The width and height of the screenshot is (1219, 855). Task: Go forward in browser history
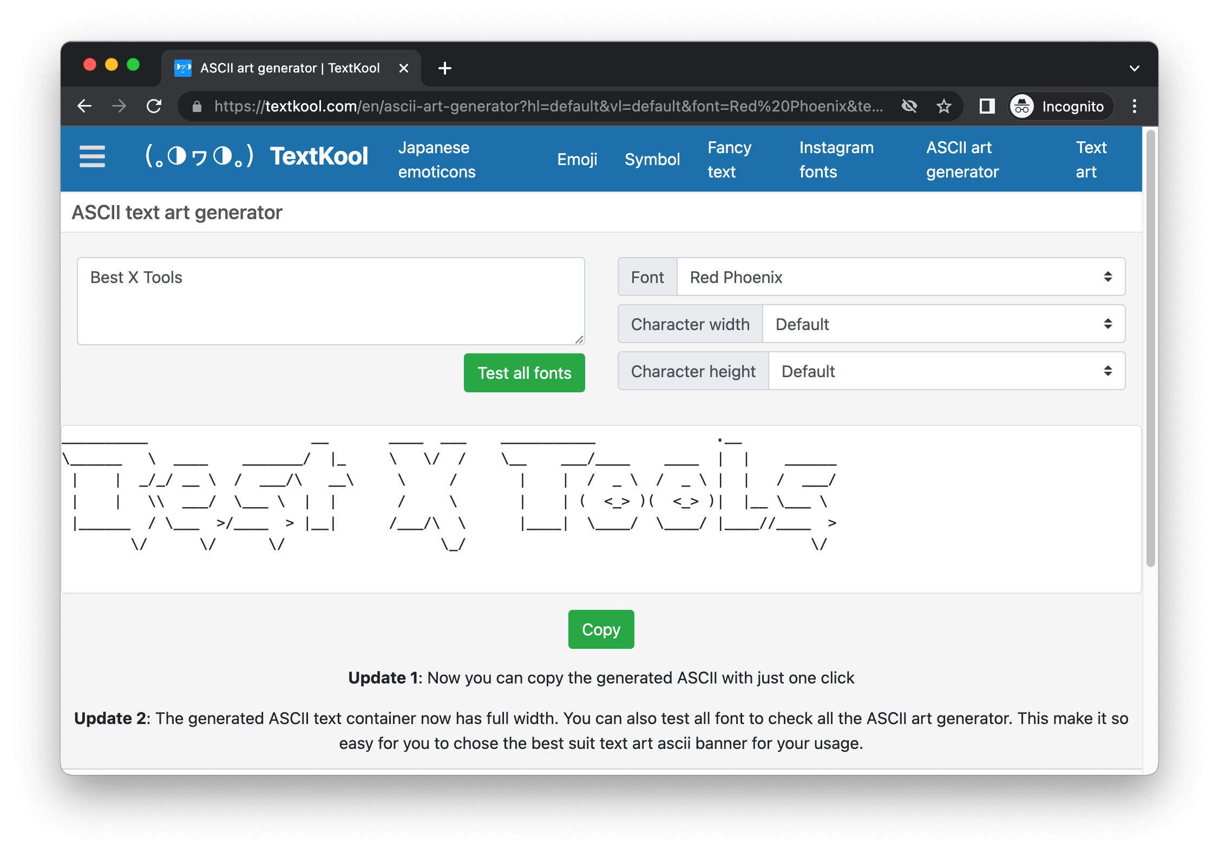[119, 106]
